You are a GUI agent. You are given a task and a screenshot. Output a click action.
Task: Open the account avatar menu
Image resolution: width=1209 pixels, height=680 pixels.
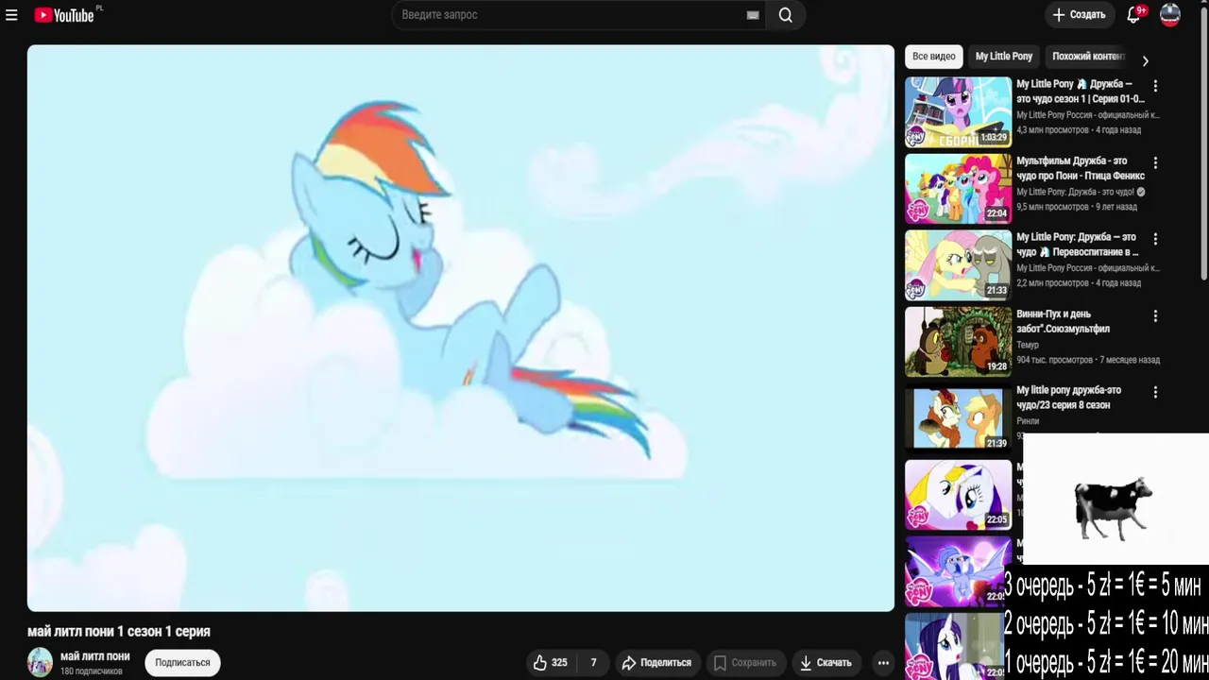tap(1170, 15)
